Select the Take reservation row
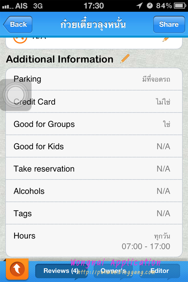Viewport: 188px width, 282px height. 94,169
